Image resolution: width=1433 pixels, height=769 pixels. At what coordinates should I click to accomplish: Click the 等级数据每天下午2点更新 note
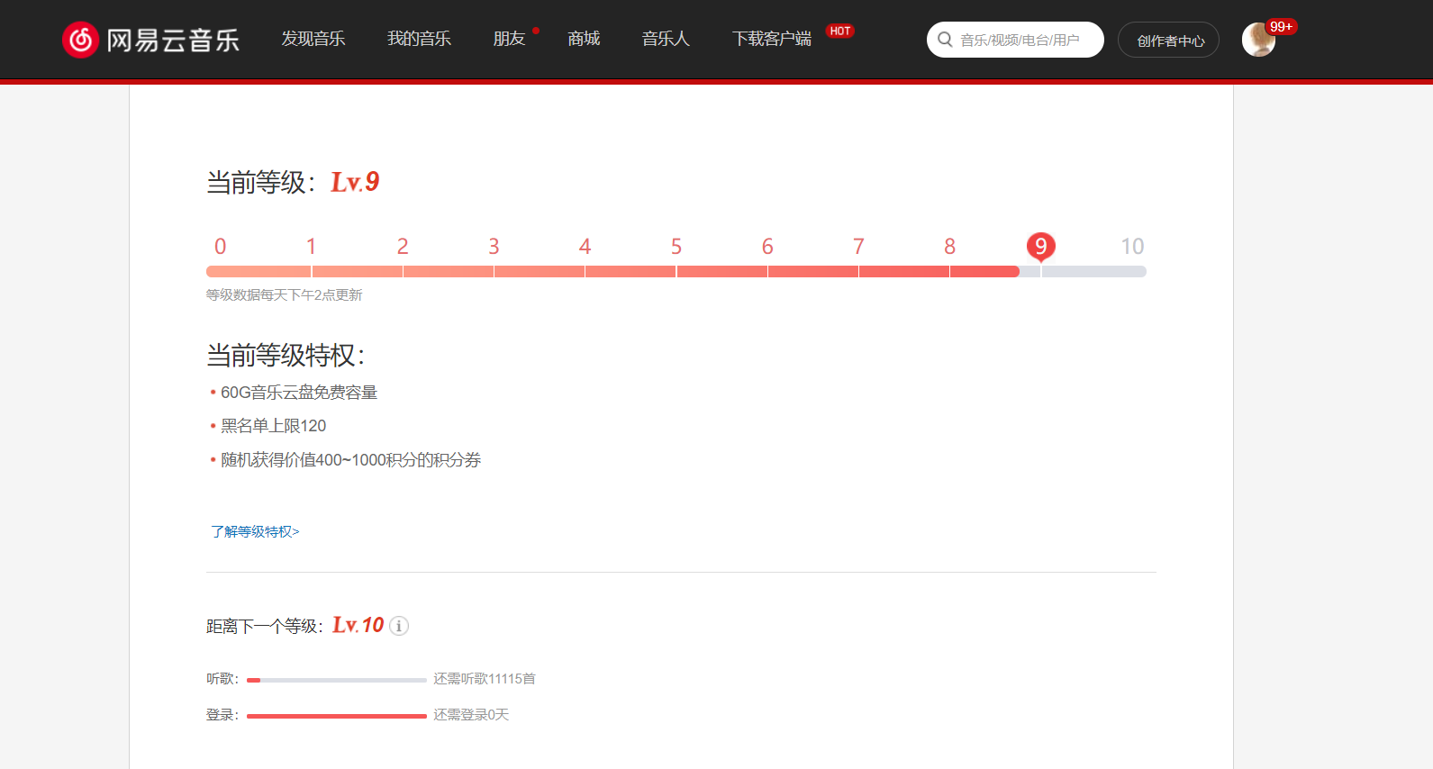[284, 295]
